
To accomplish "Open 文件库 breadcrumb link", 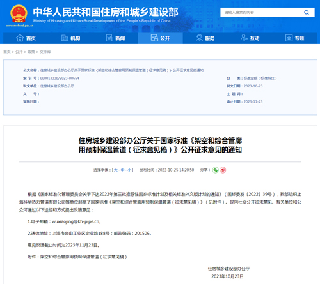I will coord(45,52).
